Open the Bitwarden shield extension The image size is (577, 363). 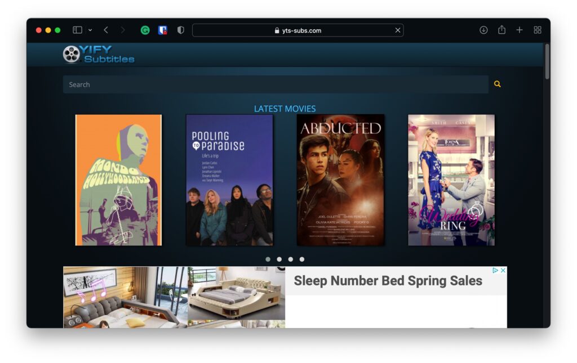click(x=163, y=30)
